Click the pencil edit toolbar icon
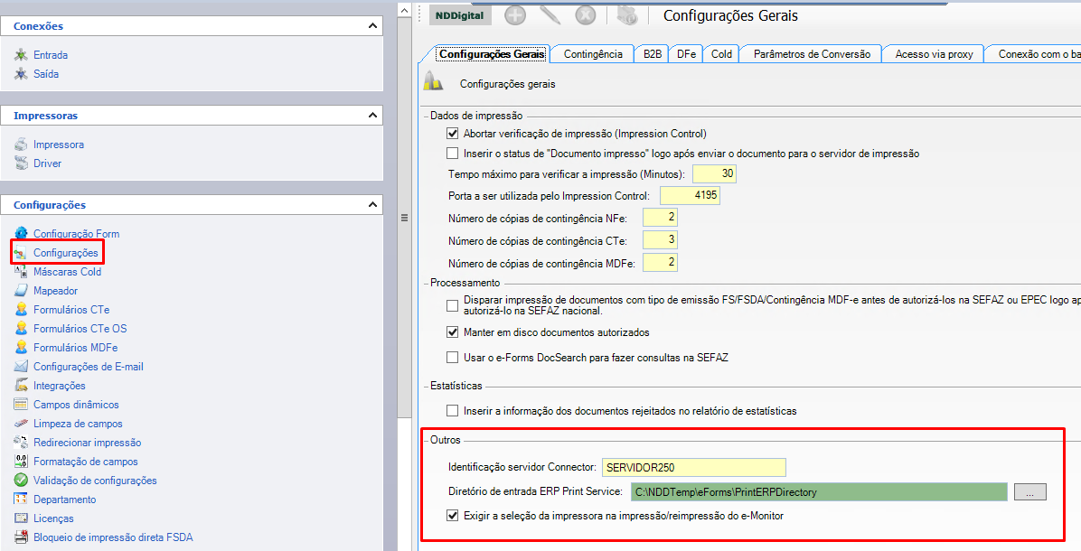 click(x=550, y=14)
